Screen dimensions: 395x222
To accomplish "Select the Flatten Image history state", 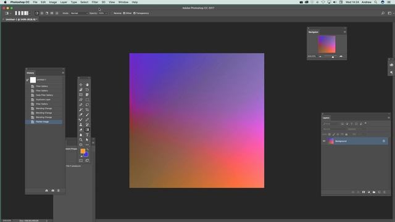I will (44, 122).
